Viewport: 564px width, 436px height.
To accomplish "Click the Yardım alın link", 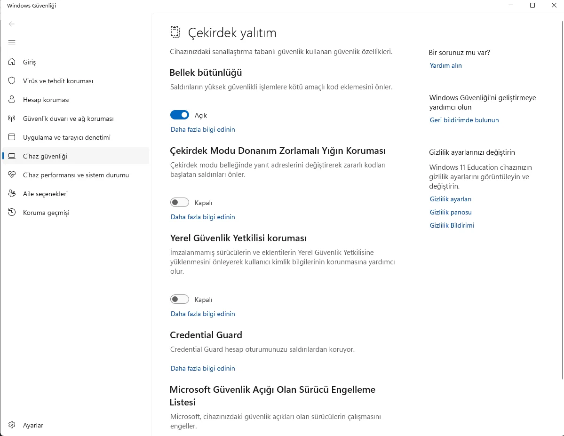I will point(445,65).
